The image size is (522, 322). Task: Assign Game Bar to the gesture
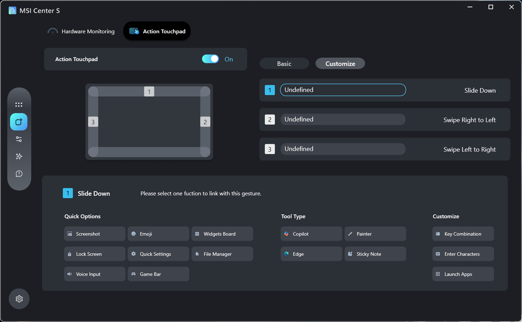[x=158, y=274]
